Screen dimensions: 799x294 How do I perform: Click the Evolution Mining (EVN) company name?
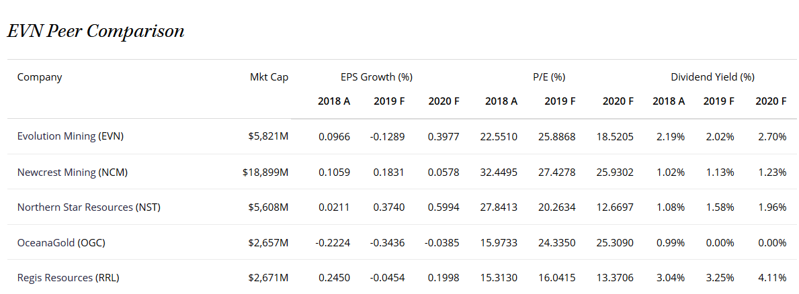tap(71, 136)
